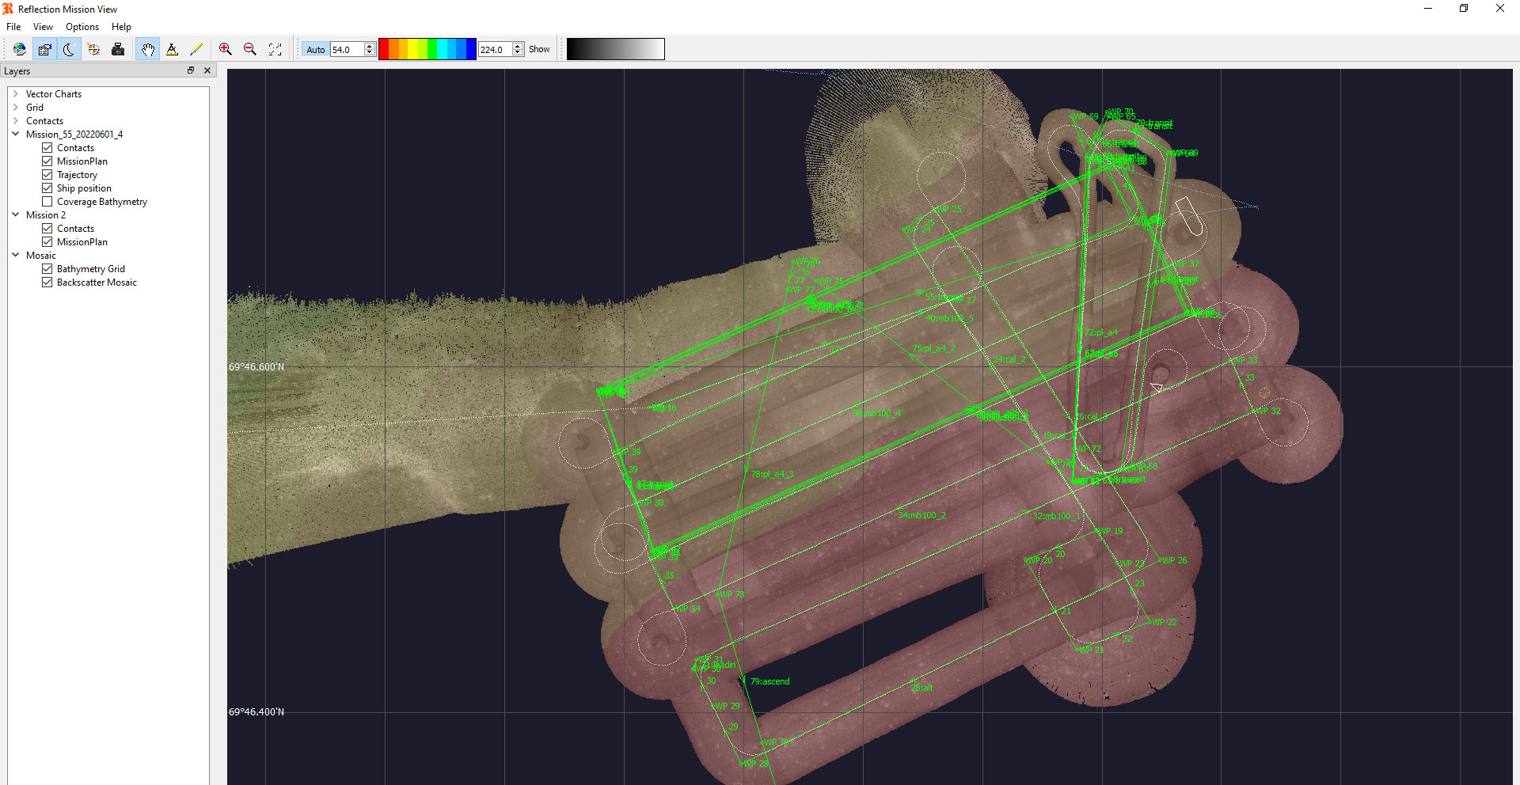Increase the 54.0 minimum depth value

coord(370,46)
